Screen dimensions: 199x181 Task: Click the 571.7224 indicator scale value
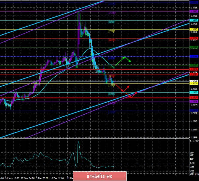194,140
